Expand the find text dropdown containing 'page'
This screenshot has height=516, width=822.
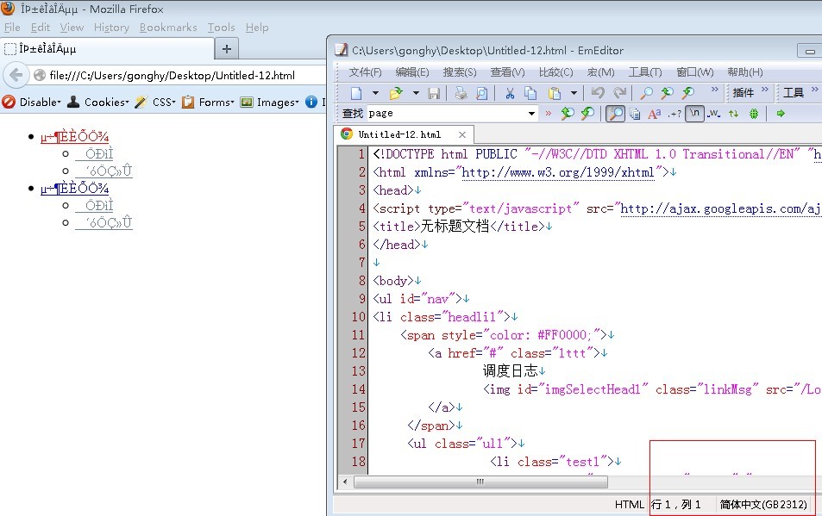[x=531, y=114]
